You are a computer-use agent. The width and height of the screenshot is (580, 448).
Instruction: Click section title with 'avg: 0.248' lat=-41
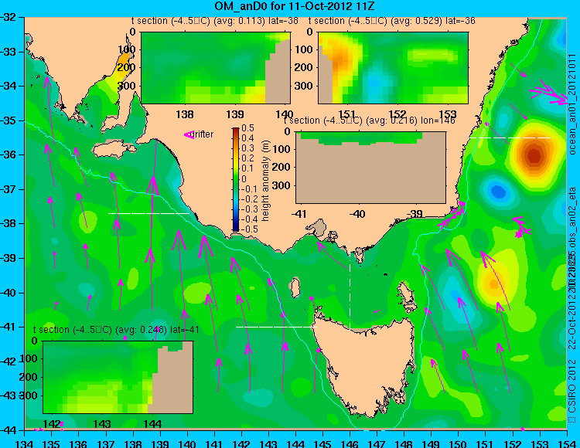tap(116, 330)
